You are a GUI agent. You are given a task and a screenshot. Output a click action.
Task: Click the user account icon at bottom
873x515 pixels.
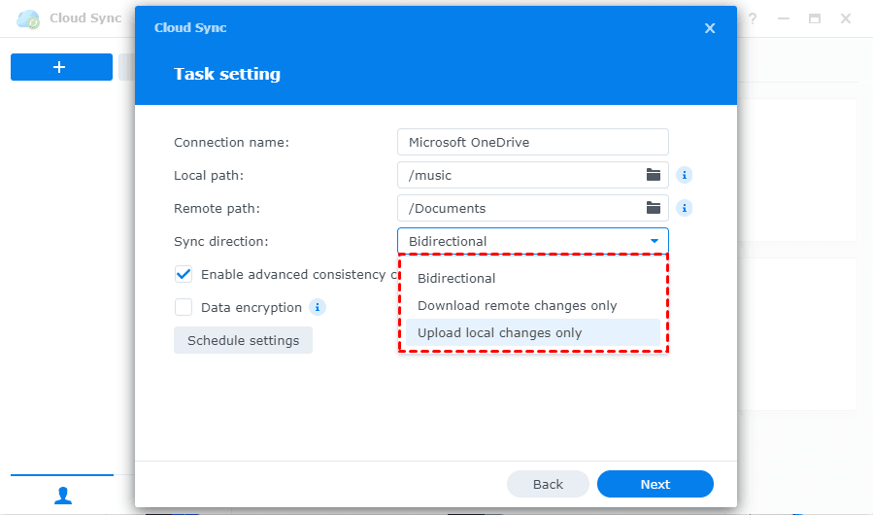click(x=63, y=496)
